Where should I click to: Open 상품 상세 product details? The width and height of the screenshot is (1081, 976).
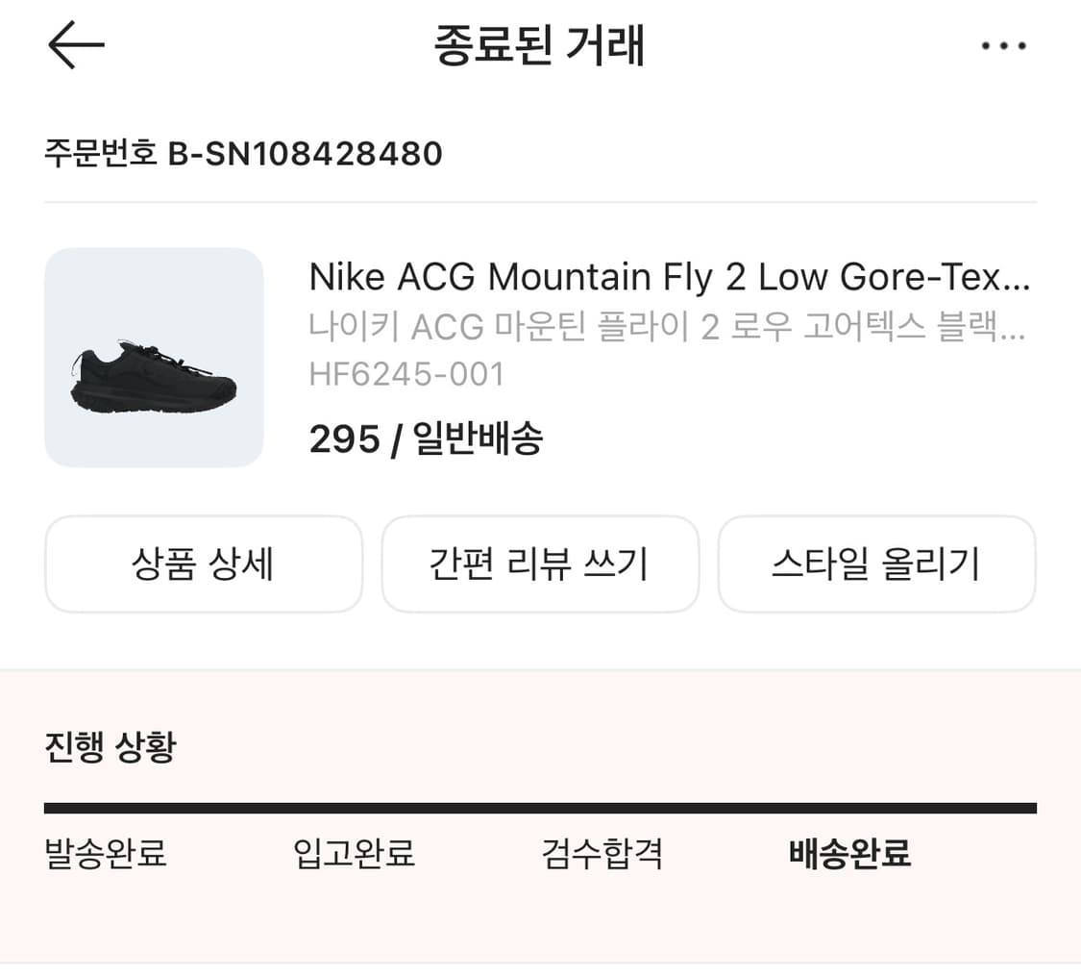click(204, 564)
